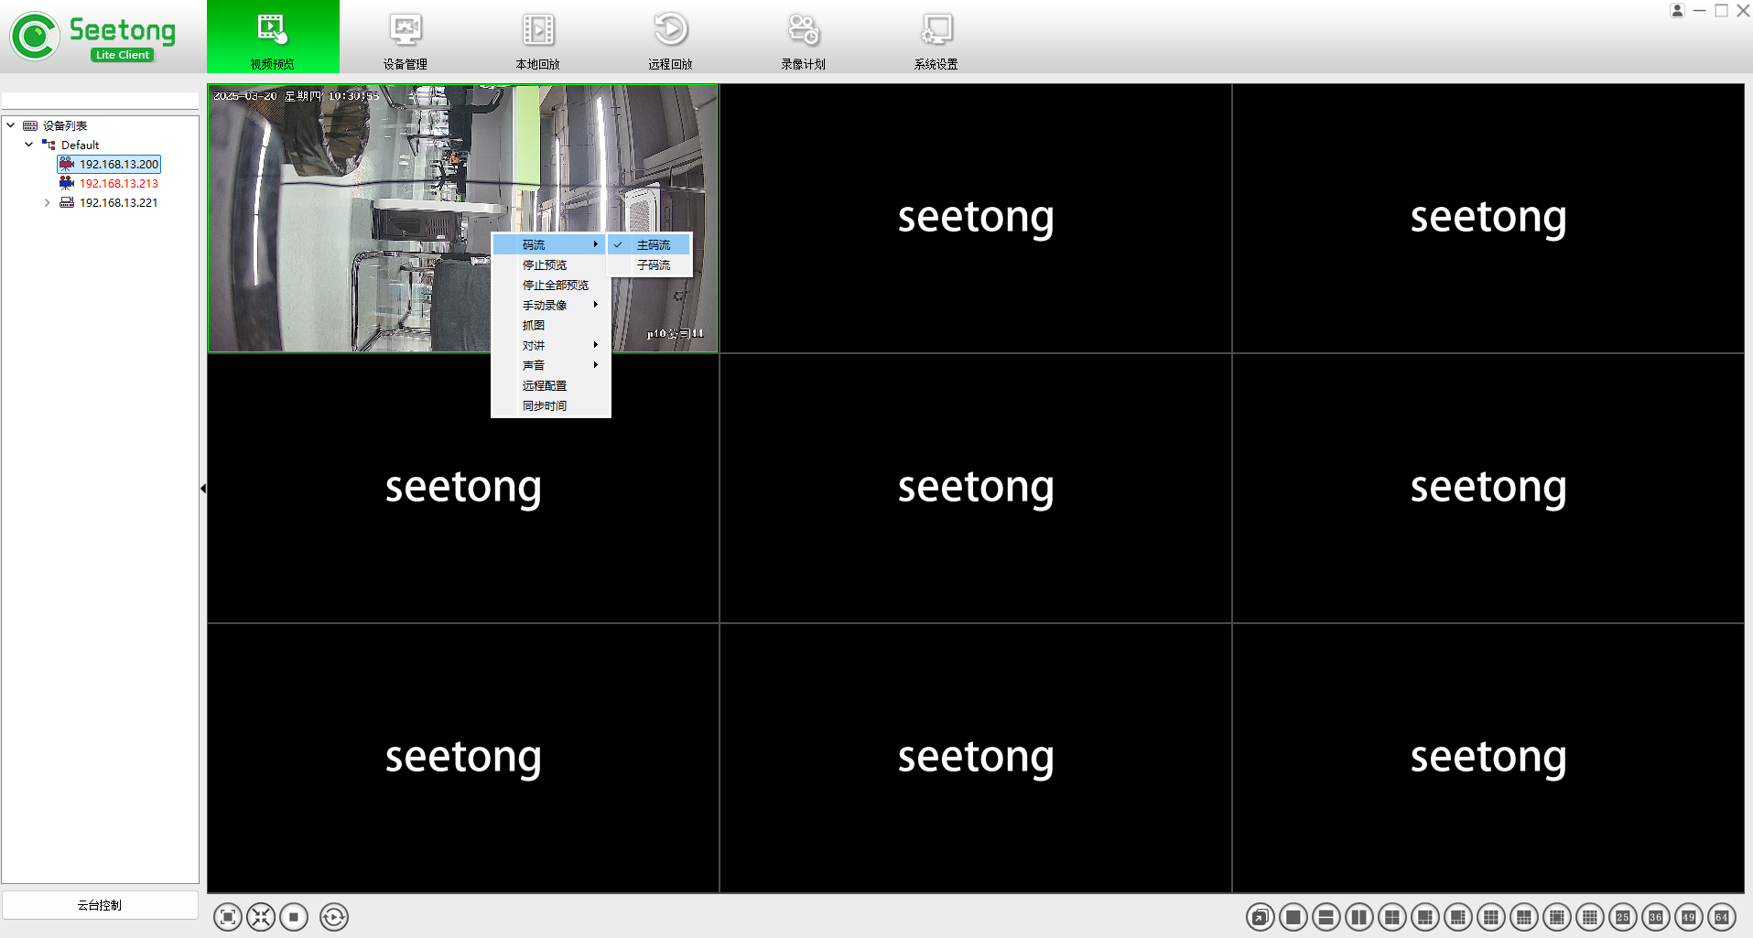Open 远程回放 remote playback

click(670, 38)
